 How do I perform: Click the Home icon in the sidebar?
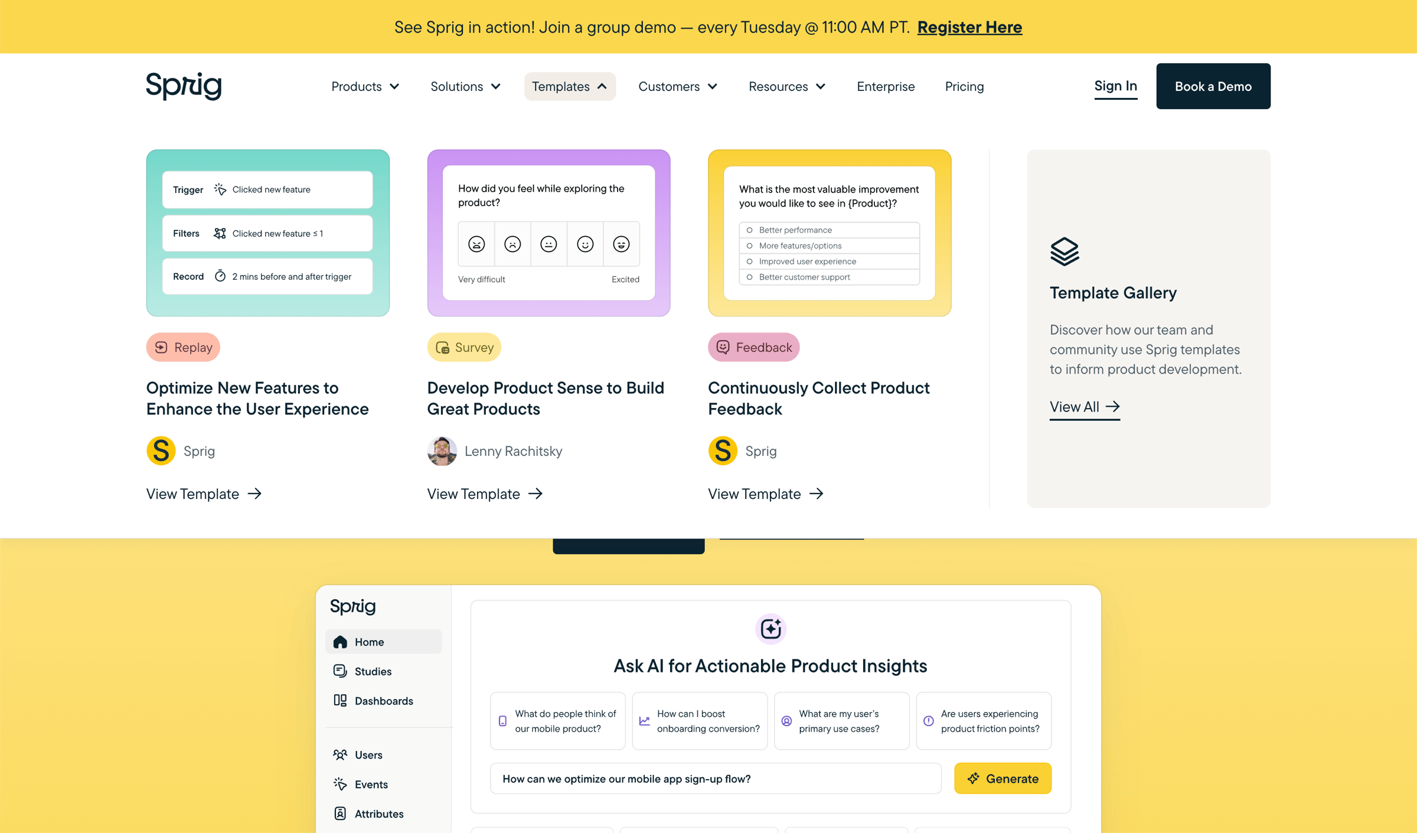click(x=340, y=642)
